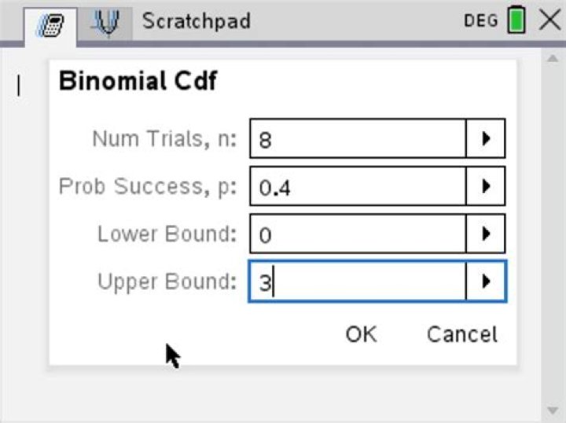Click inside the Upper Bound field
Screen dimensions: 566x423
tap(358, 282)
